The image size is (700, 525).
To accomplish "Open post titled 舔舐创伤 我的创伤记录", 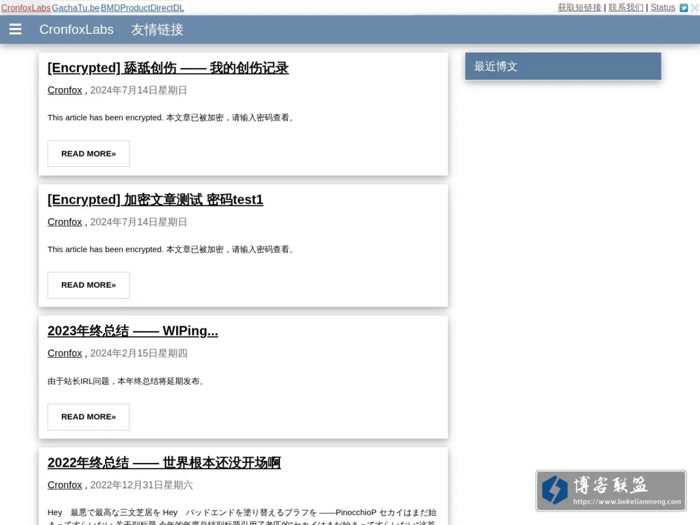I will point(168,68).
